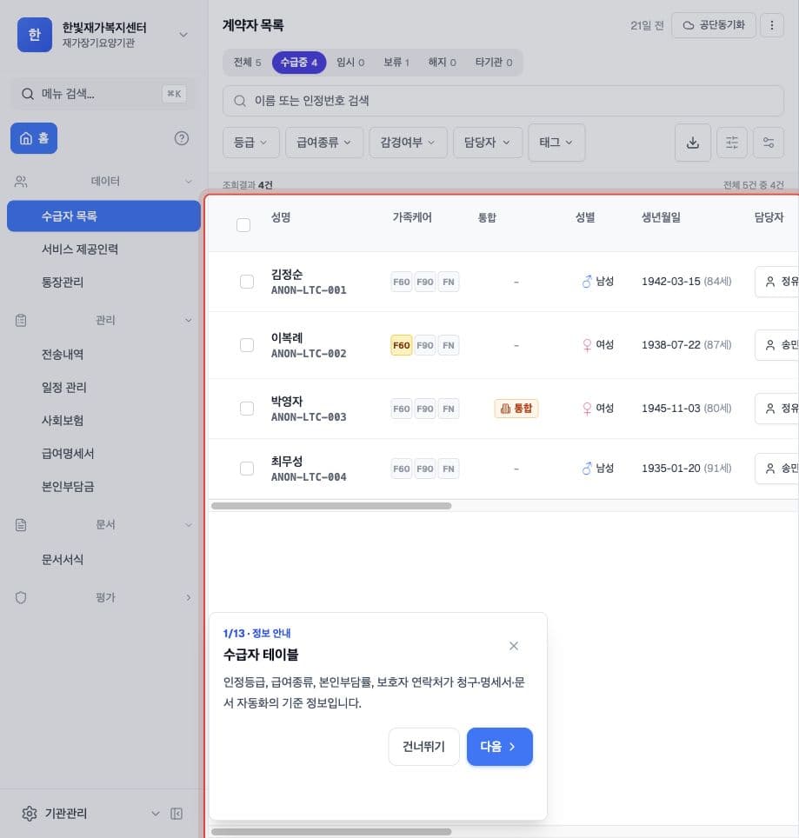This screenshot has width=799, height=838.
Task: Expand the 기관관리 menu chevron
Action: [x=155, y=814]
